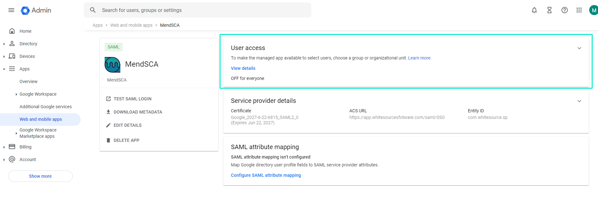Collapse the Apps sidebar section
The height and width of the screenshot is (201, 598).
4,69
